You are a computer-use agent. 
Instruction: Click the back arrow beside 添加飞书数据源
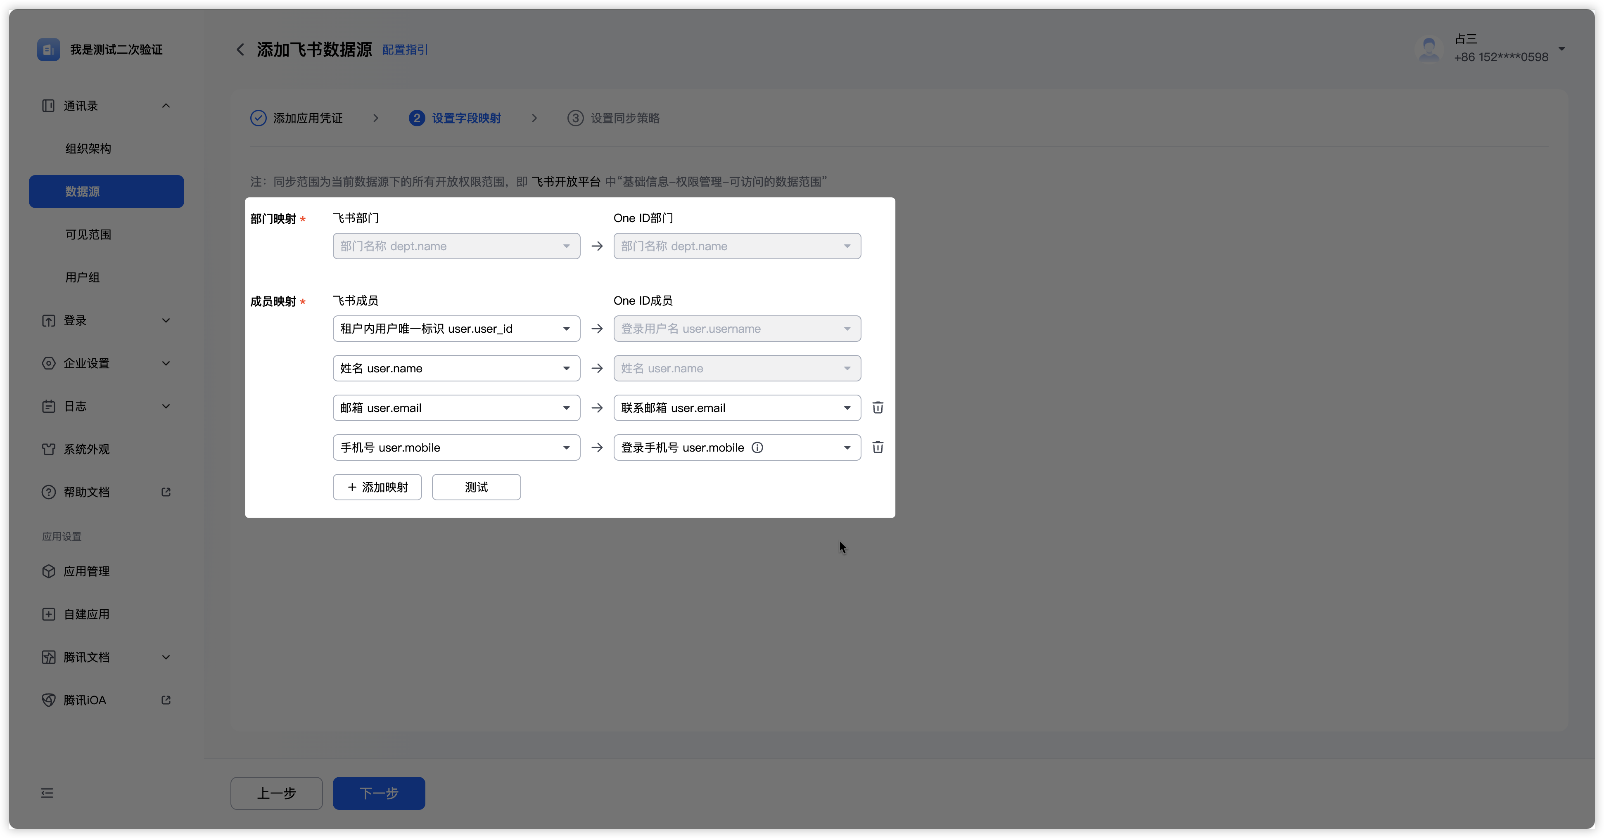click(240, 50)
